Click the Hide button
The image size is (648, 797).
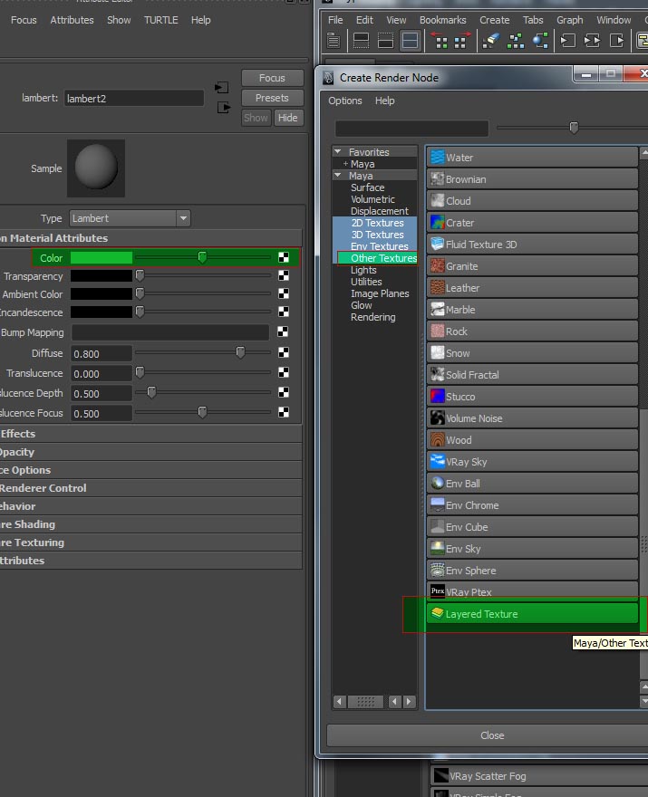[x=288, y=118]
